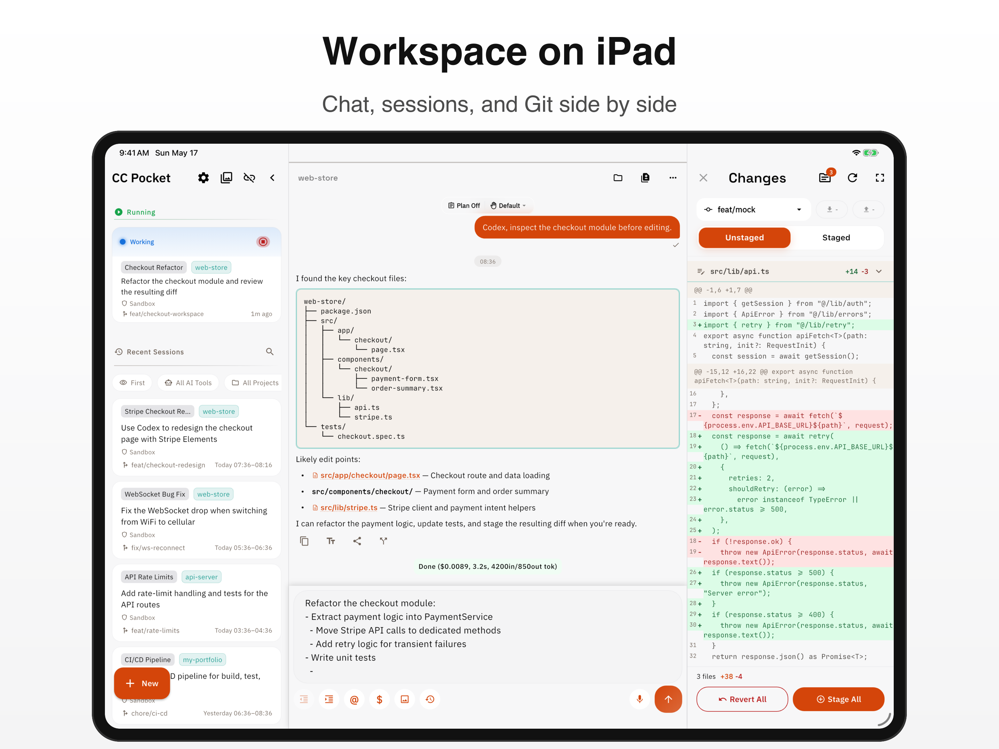Open the Default permission dropdown
The image size is (999, 749).
(509, 205)
